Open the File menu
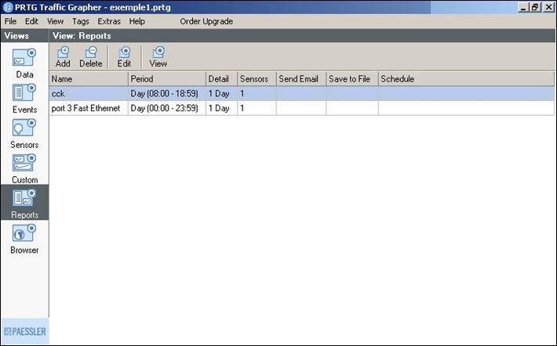Viewport: 557px width, 346px height. [10, 21]
